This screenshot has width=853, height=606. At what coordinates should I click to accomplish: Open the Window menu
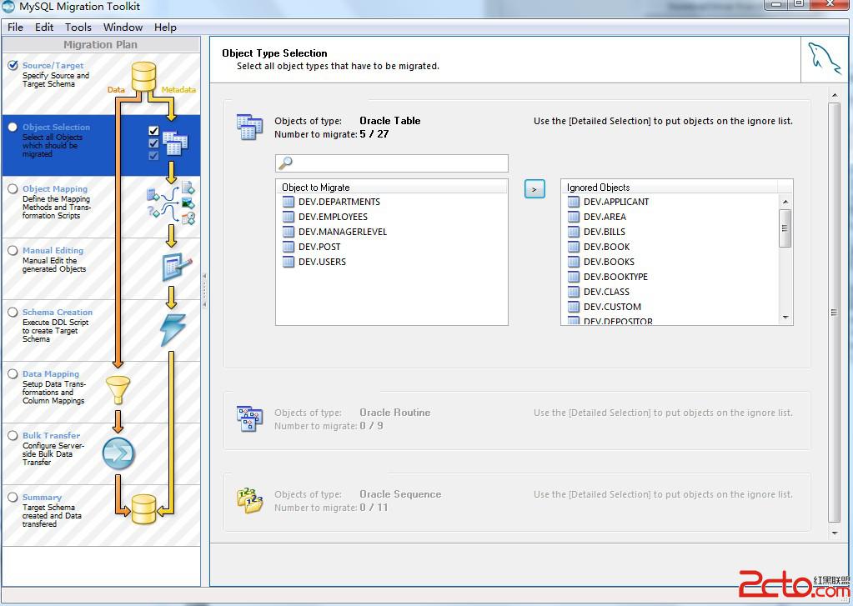click(123, 28)
